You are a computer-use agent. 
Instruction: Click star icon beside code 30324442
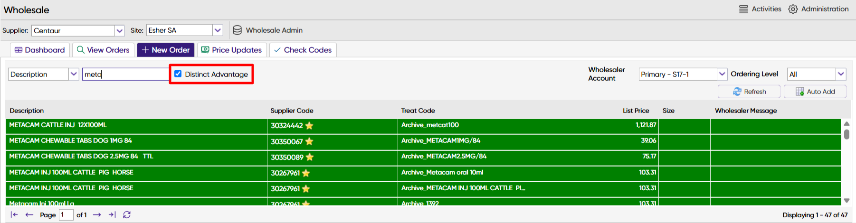pos(309,126)
